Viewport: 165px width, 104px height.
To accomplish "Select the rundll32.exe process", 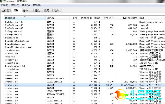I will pos(85,38).
